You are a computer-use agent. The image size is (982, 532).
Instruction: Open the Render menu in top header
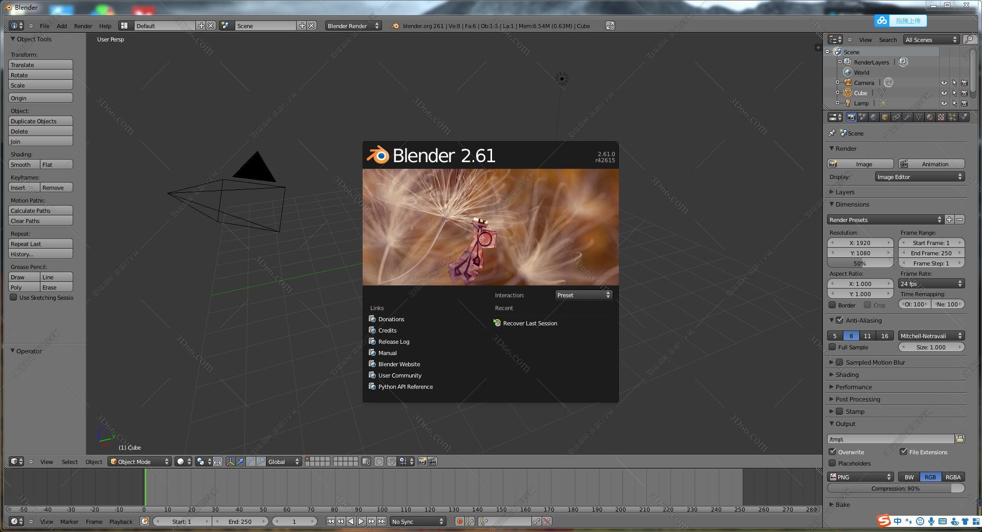click(x=83, y=26)
